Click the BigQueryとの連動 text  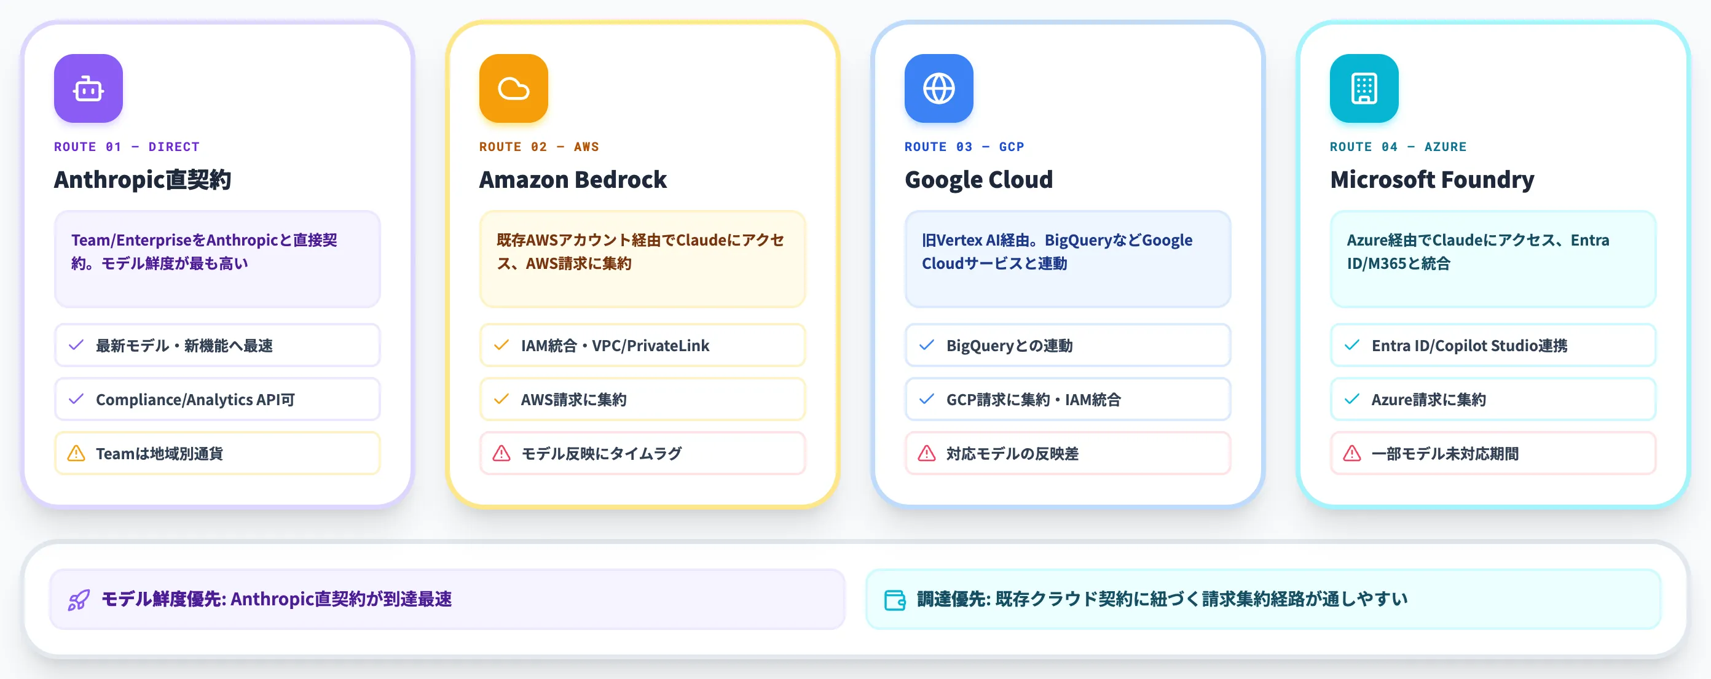tap(1010, 346)
